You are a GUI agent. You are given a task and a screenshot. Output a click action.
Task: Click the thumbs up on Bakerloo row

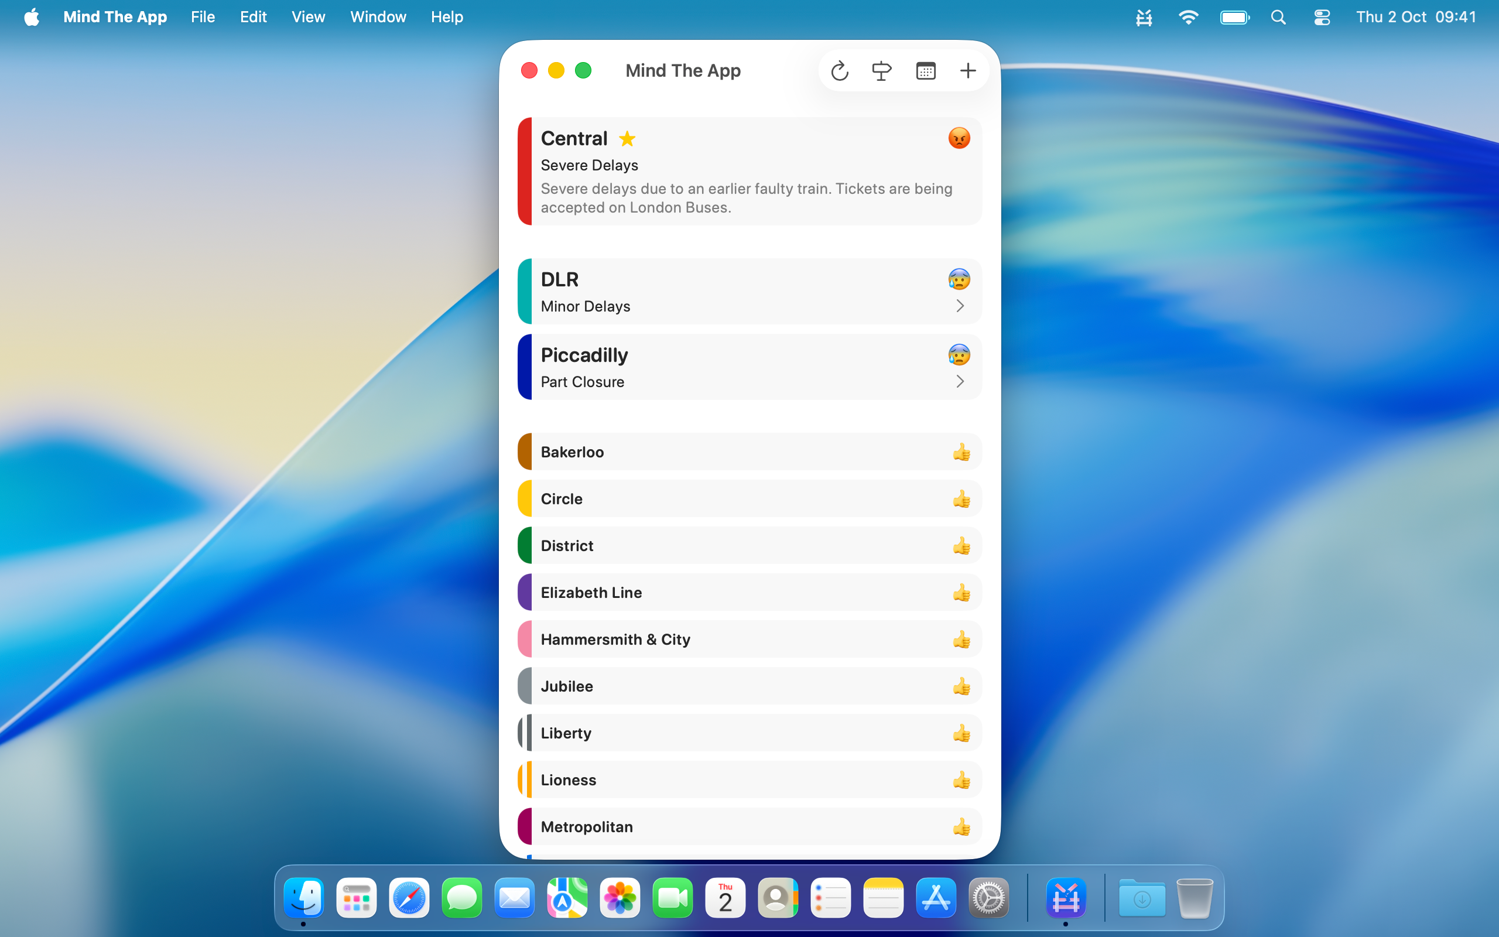pyautogui.click(x=961, y=452)
